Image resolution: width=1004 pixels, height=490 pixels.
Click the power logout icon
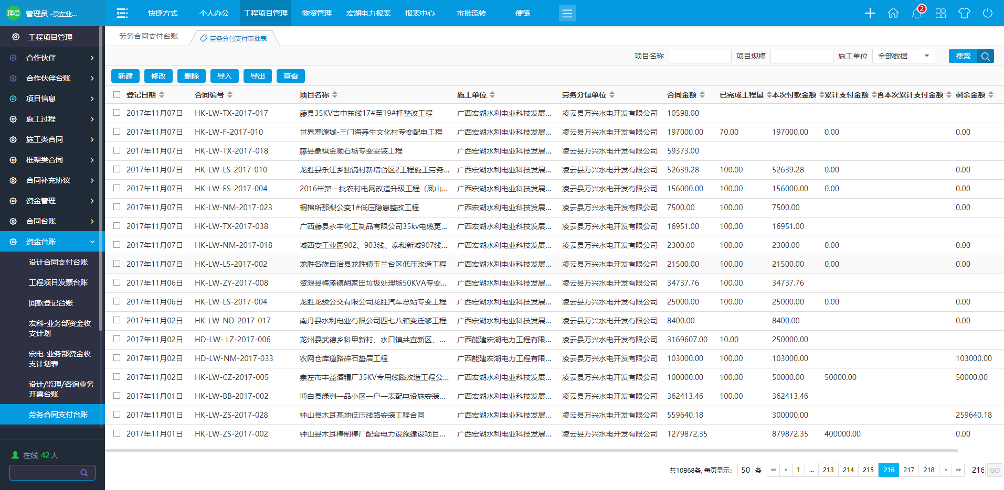tap(988, 13)
